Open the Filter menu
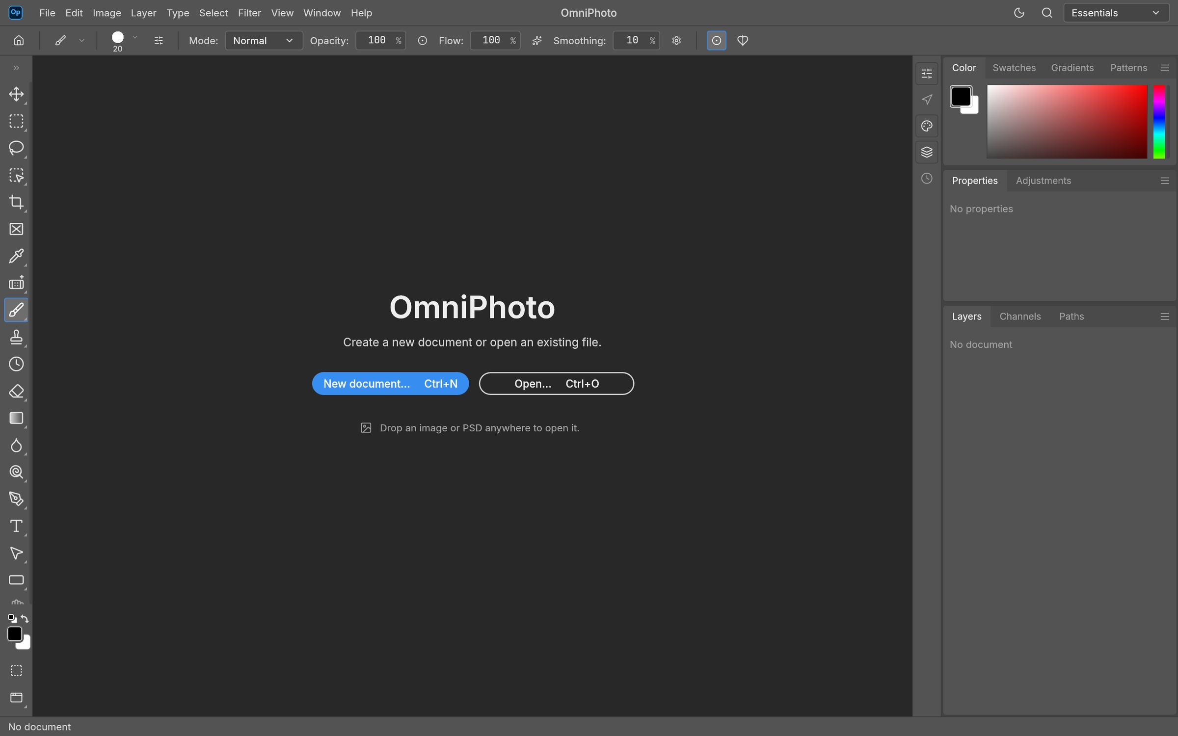Image resolution: width=1178 pixels, height=736 pixels. pos(249,13)
